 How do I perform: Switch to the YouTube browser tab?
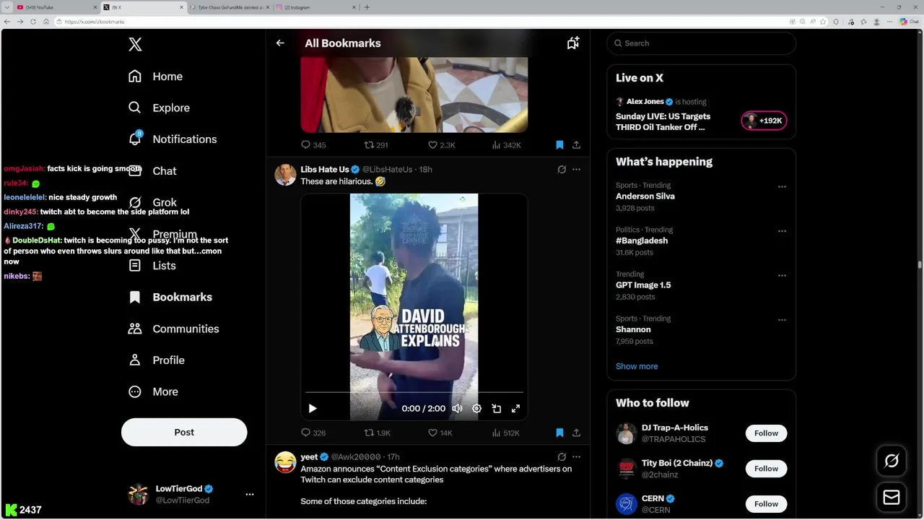coord(56,7)
